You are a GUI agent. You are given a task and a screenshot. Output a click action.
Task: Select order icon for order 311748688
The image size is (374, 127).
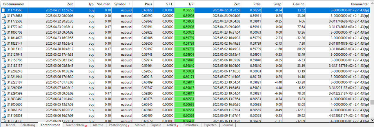pos(4,16)
